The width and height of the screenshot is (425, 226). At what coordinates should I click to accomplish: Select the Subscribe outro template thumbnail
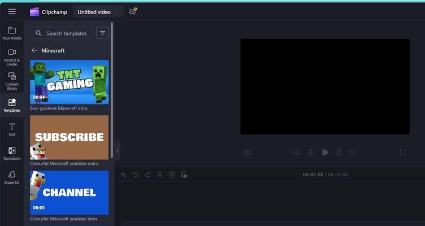click(x=70, y=137)
